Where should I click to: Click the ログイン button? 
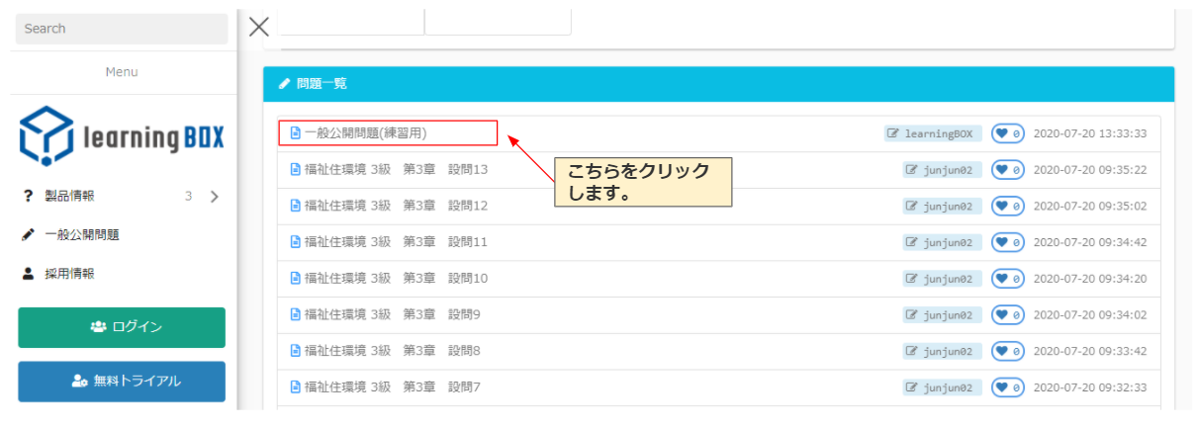(x=122, y=327)
